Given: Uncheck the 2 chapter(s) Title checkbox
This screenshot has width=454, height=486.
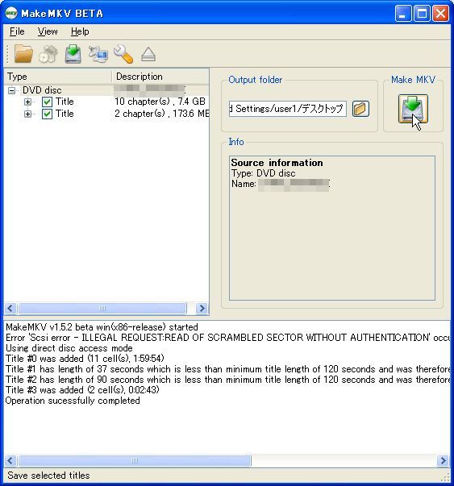Looking at the screenshot, I should click(47, 114).
